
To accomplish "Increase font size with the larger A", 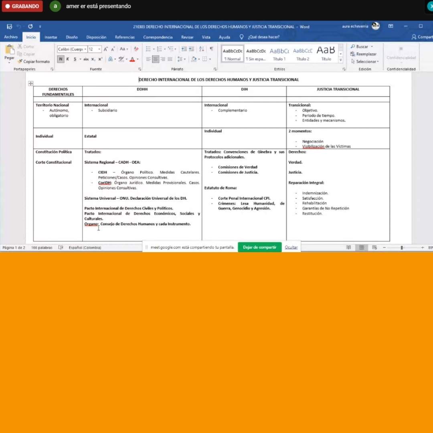I will [x=105, y=49].
